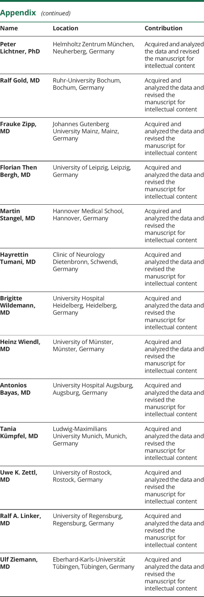Click on Frauke Zipp, MD
Screen dimensions: 204x597
(19, 128)
